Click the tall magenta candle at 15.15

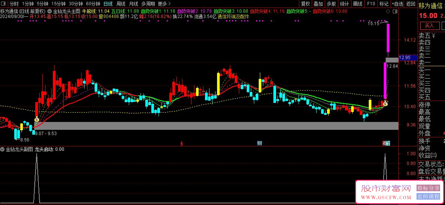pyautogui.click(x=388, y=38)
